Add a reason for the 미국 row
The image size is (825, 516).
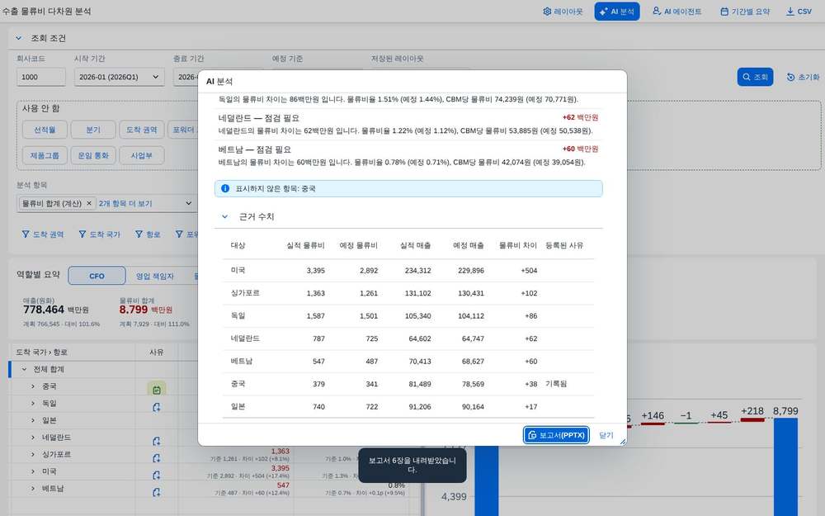pyautogui.click(x=156, y=475)
